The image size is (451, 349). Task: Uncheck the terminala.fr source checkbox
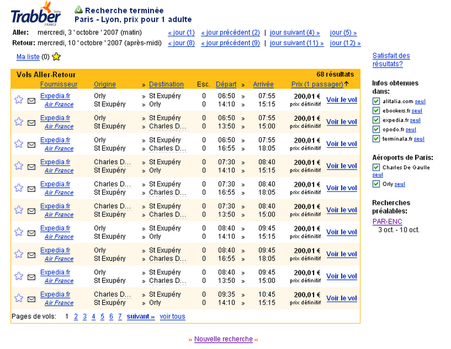coord(376,139)
